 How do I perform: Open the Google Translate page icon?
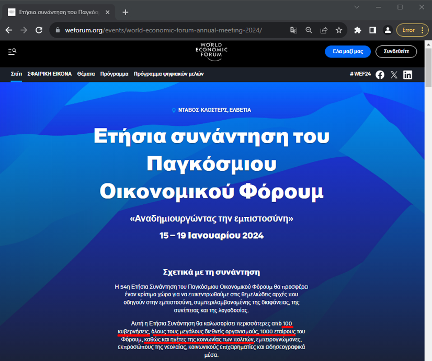294,30
